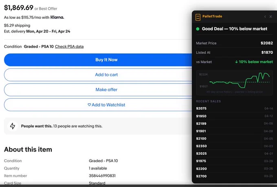Select the $2350 recent sale from 04-03
Viewport: 277px width, 187px height.
pos(234,146)
